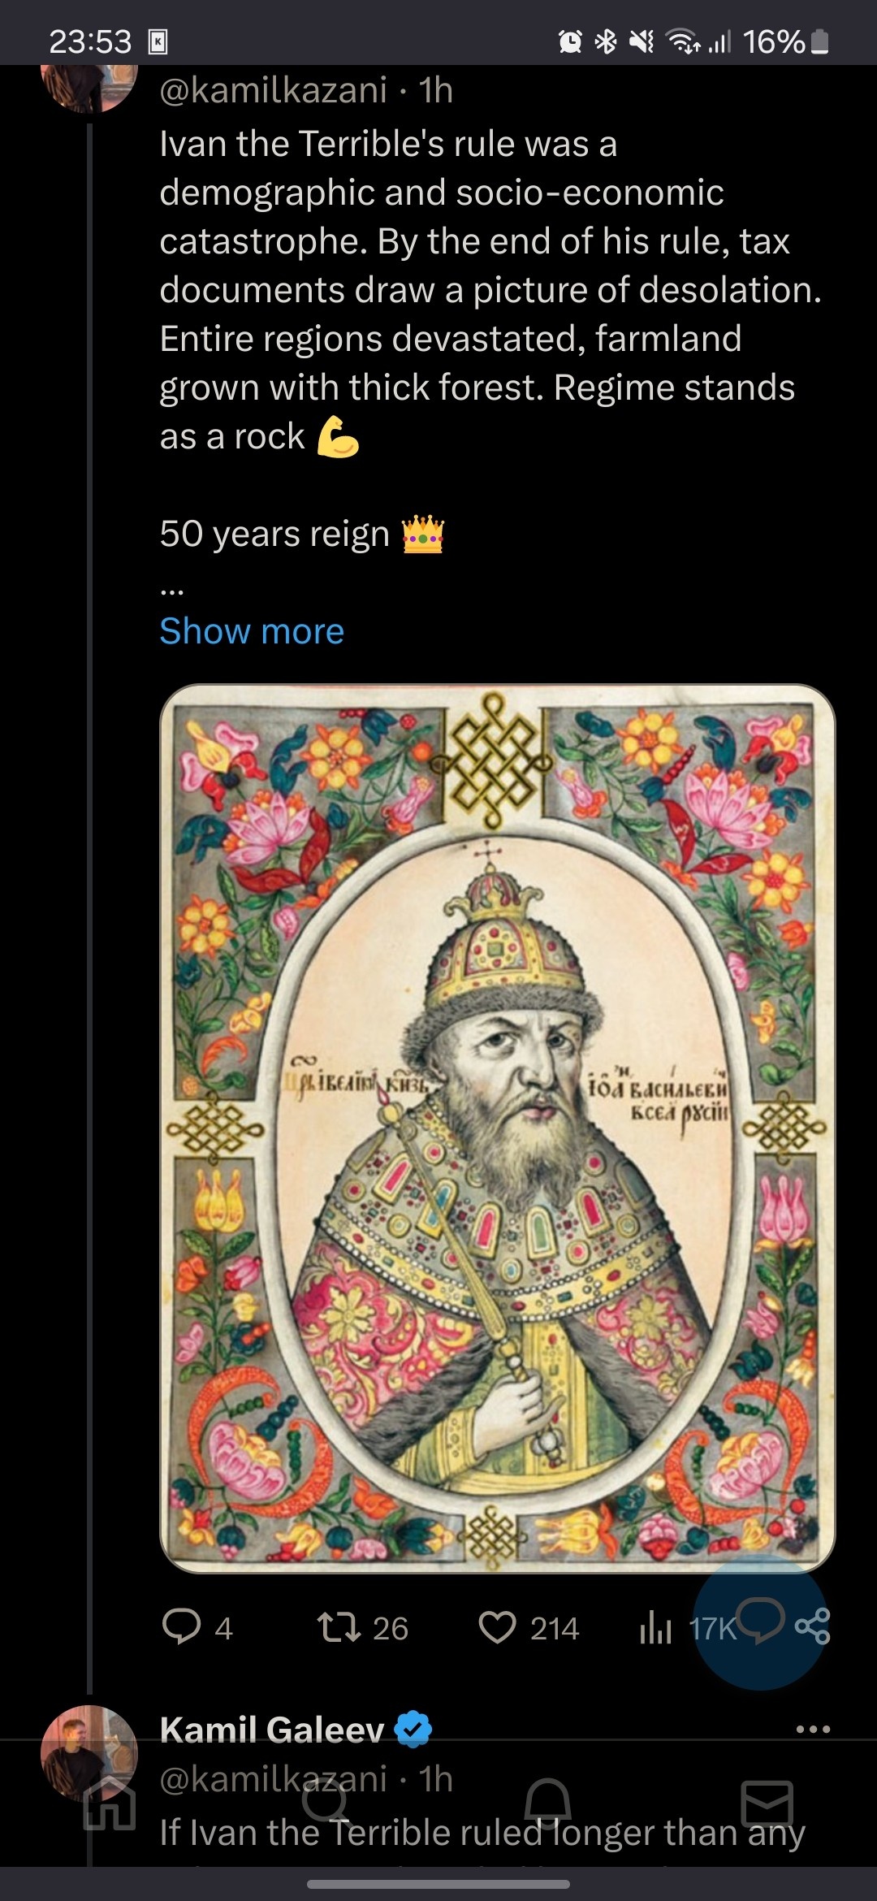877x1901 pixels.
Task: View analytics showing 17K views
Action: pyautogui.click(x=687, y=1627)
